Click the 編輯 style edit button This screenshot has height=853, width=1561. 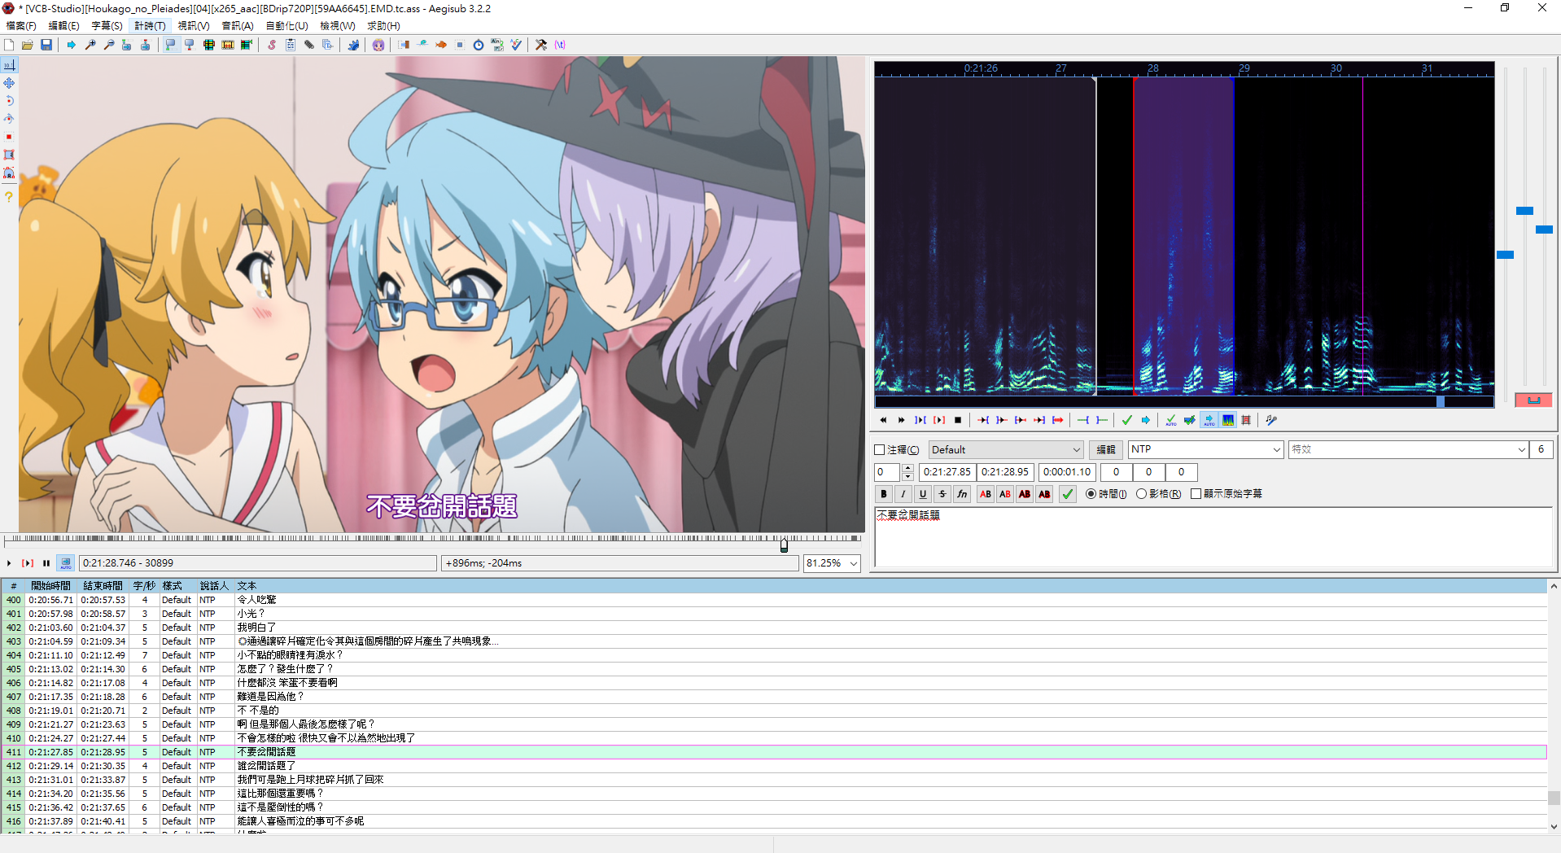pyautogui.click(x=1105, y=450)
